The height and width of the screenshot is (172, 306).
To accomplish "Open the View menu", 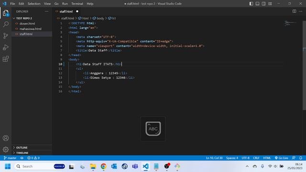I will pyautogui.click(x=47, y=4).
